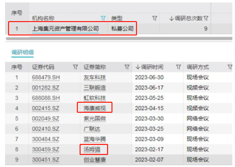The image size is (235, 167).
Task: Click 视频会议 in the 海康威视 row
Action: click(198, 108)
